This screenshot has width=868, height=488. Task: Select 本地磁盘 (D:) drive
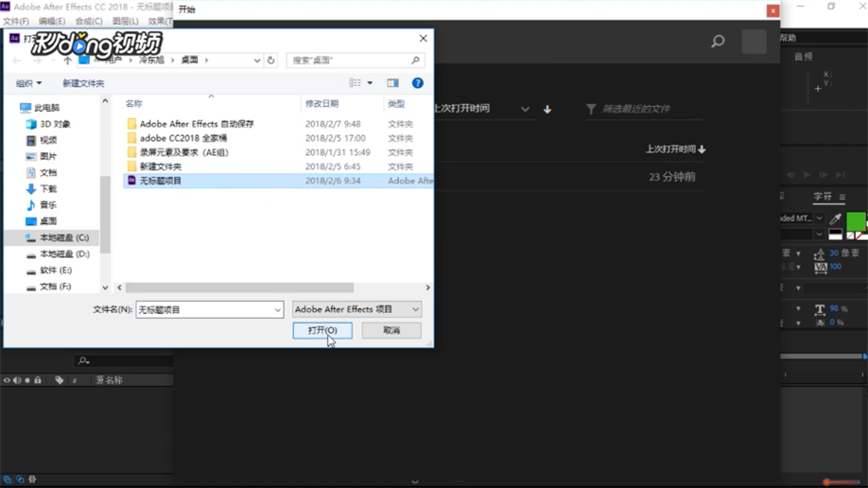coord(58,253)
